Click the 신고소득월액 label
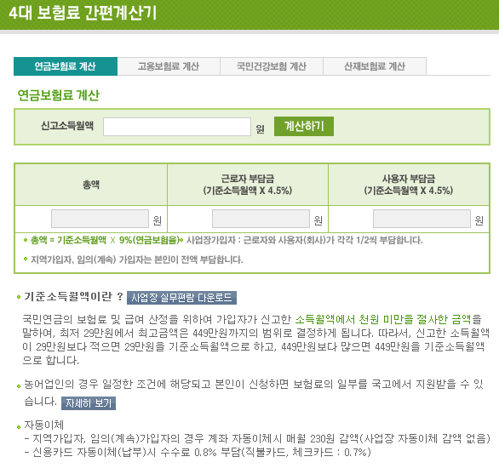The image size is (499, 468). (67, 126)
